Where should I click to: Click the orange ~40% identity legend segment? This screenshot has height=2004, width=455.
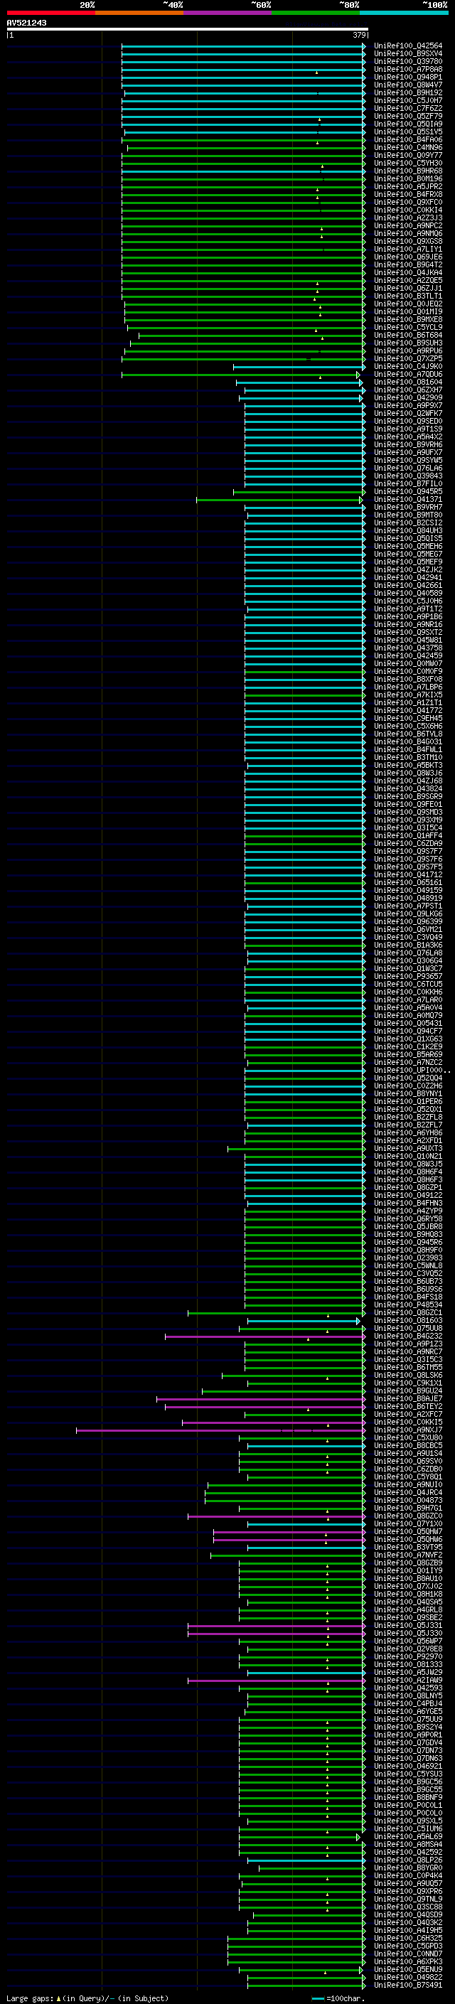click(x=139, y=13)
